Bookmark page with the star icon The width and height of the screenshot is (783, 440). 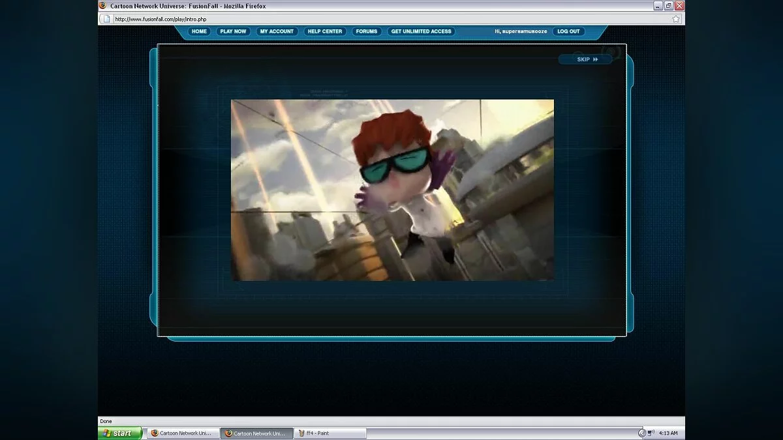[676, 19]
